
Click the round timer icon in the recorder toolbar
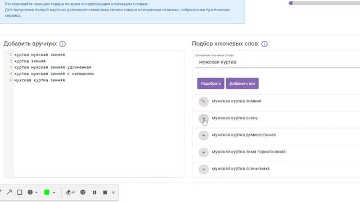tap(83, 192)
